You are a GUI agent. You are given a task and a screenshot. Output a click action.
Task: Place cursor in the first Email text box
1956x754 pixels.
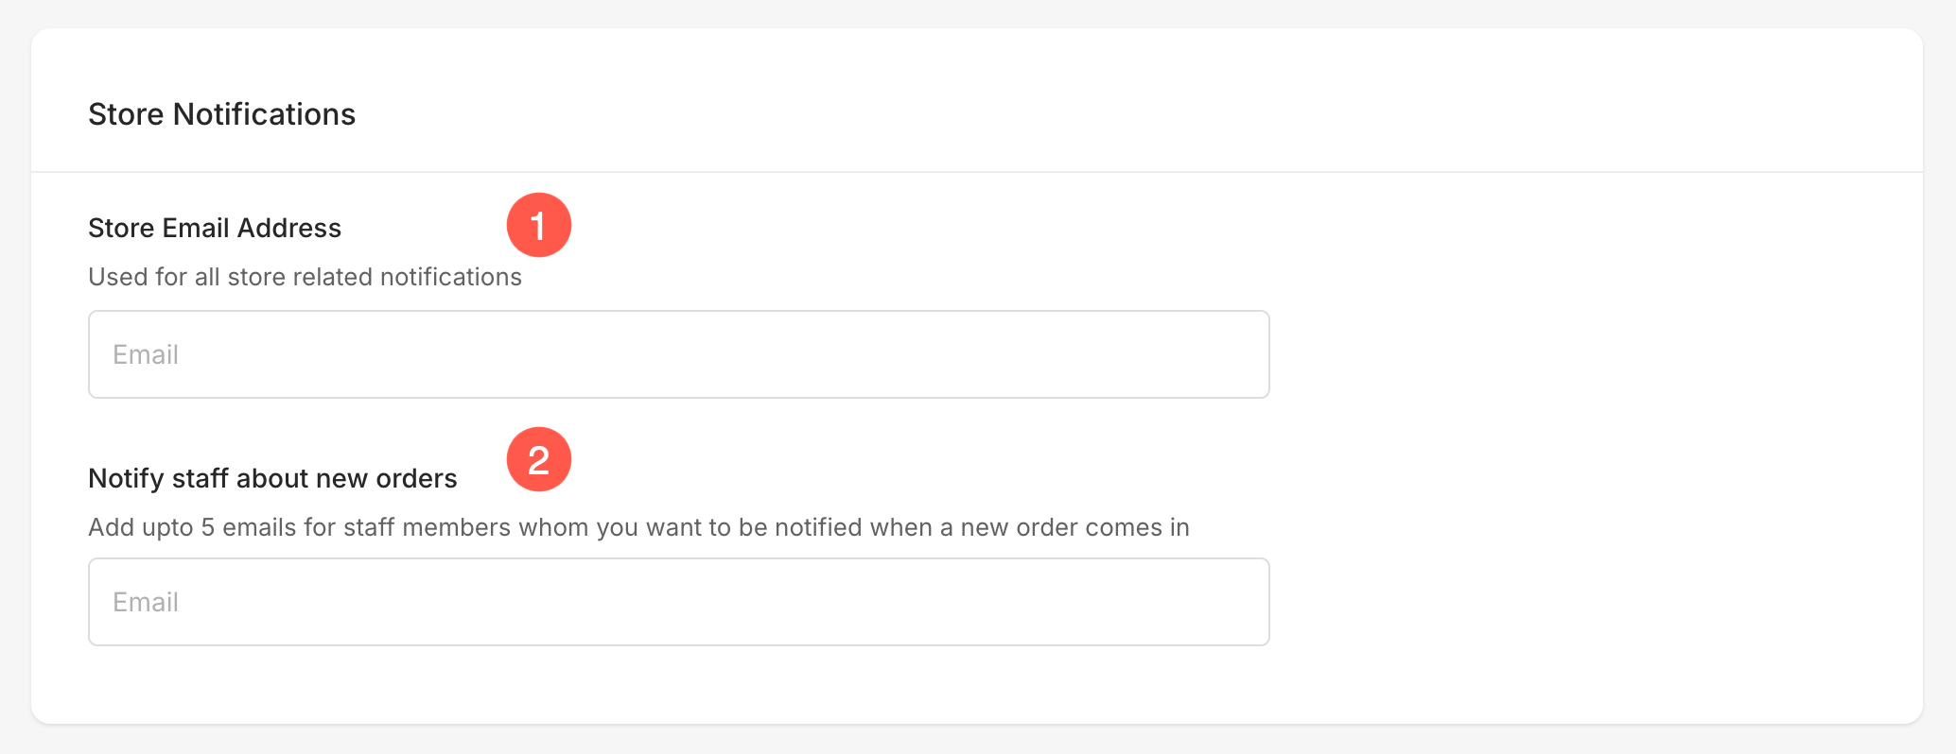[678, 354]
